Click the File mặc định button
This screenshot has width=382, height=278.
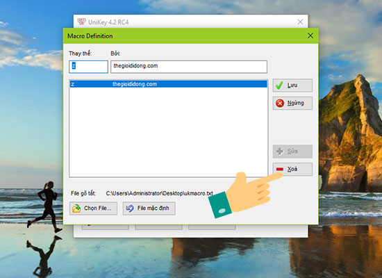(x=149, y=208)
